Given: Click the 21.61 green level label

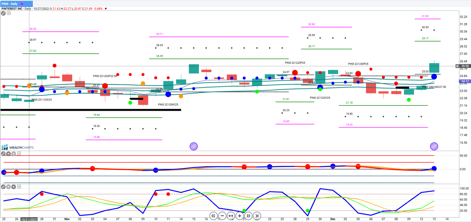Looking at the screenshot, I should pyautogui.click(x=286, y=99).
